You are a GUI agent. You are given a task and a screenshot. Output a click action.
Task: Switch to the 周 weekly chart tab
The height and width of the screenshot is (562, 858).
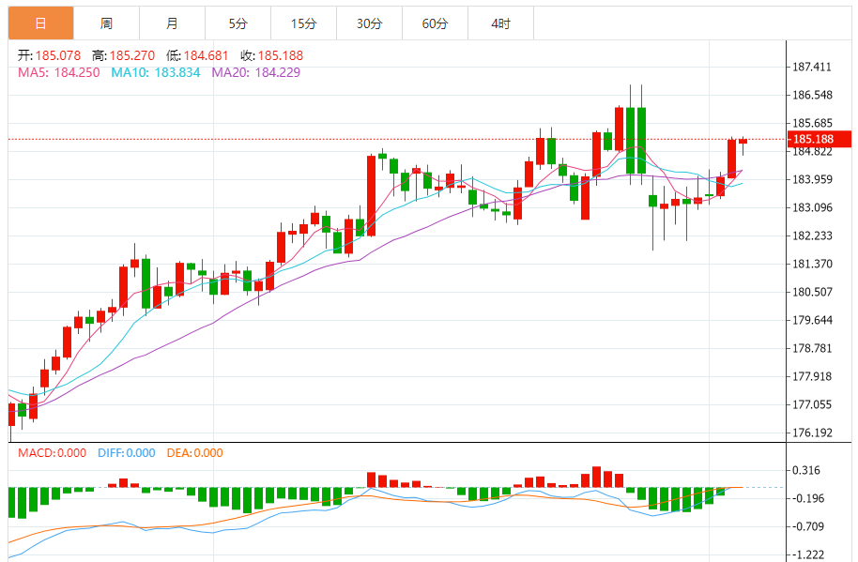point(106,23)
